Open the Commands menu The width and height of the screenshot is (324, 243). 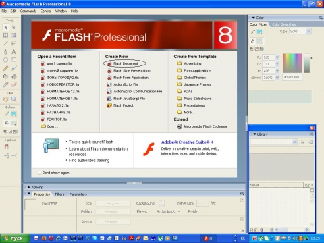[x=28, y=11]
